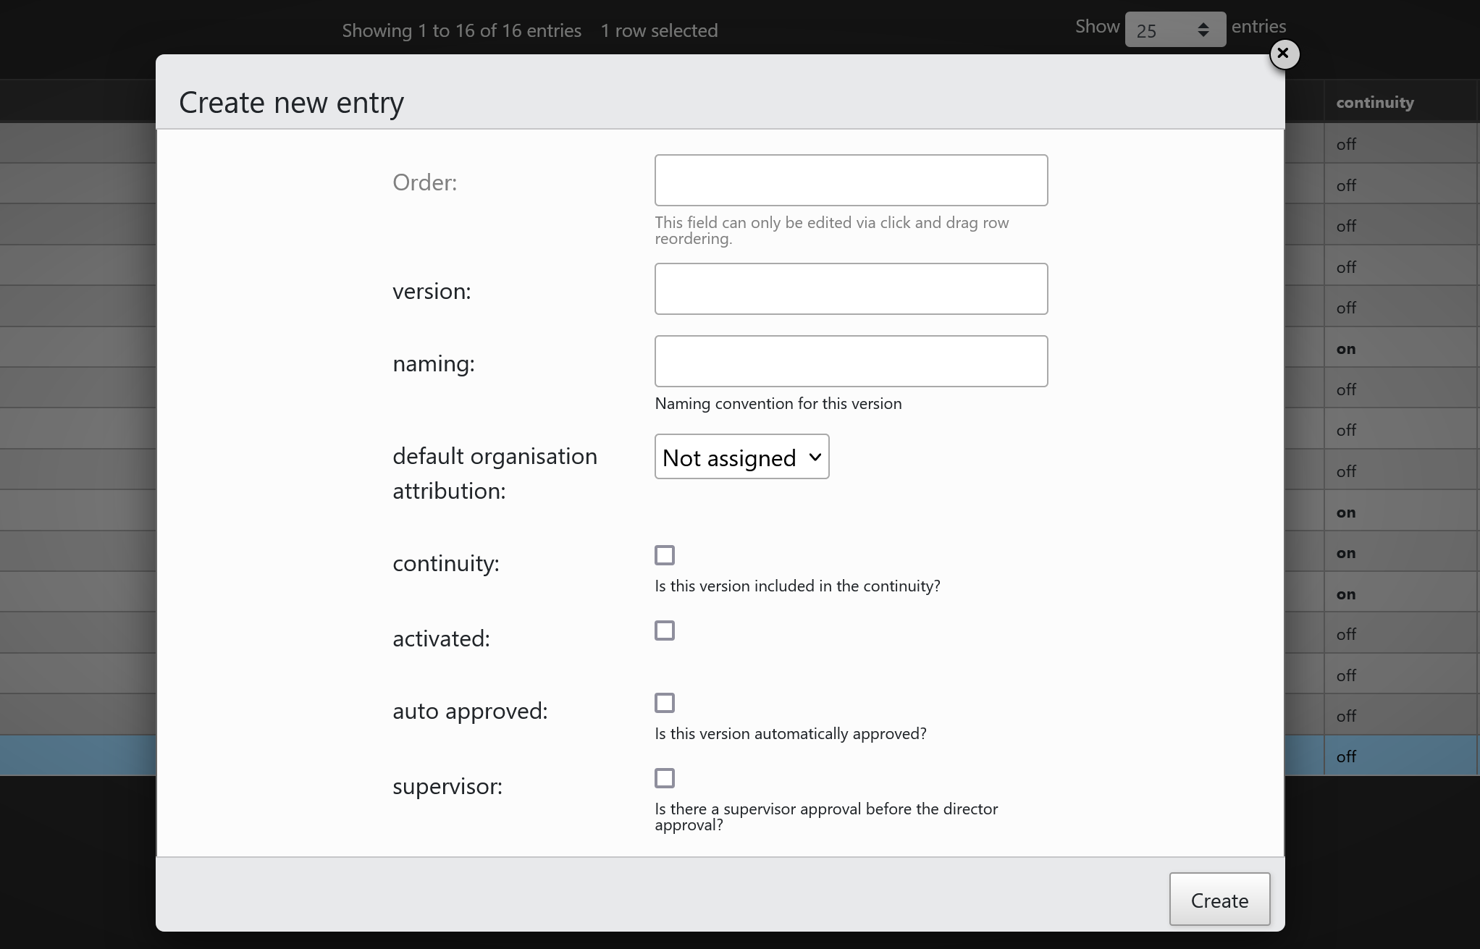The image size is (1480, 949).
Task: Open default organisation attribution dropdown
Action: [x=741, y=457]
